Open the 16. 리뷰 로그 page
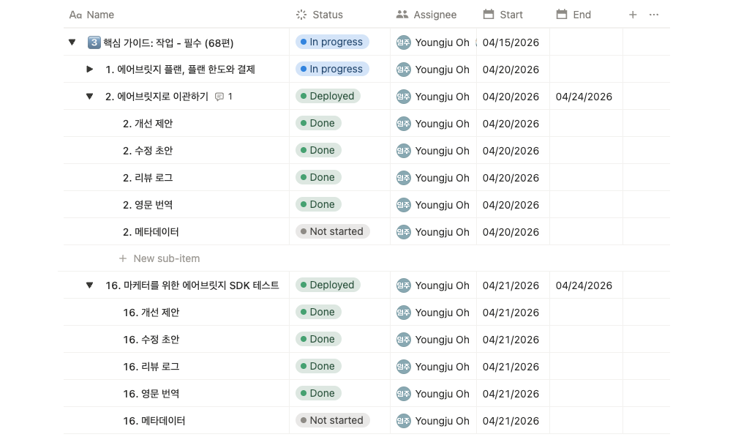Screen dimensions: 741x437 pos(151,367)
